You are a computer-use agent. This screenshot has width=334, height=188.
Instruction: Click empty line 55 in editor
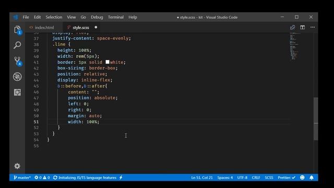coord(168,146)
